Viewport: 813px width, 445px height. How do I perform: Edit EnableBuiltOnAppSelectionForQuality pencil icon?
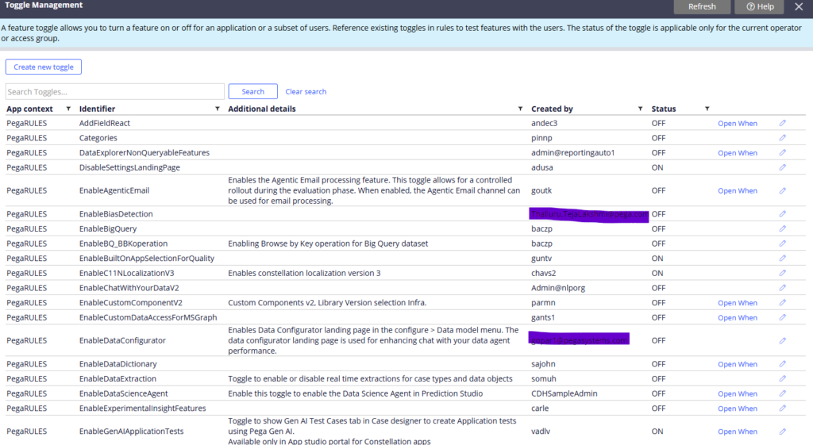pyautogui.click(x=782, y=258)
